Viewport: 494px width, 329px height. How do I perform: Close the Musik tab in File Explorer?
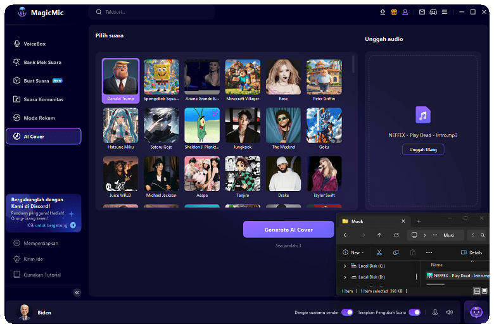403,221
